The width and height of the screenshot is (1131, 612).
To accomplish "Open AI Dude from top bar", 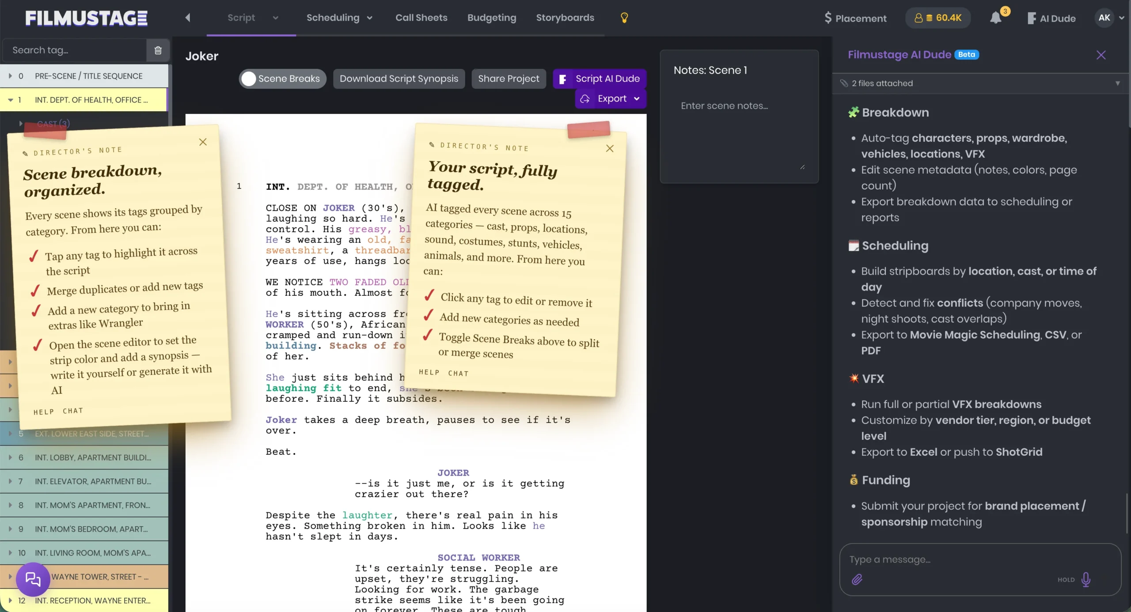I will pos(1051,18).
